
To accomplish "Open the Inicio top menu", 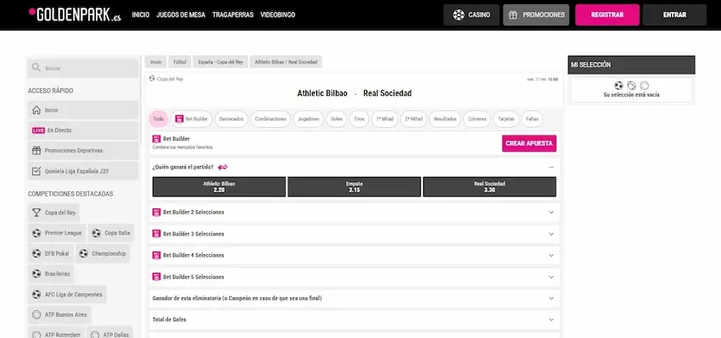I will (141, 14).
